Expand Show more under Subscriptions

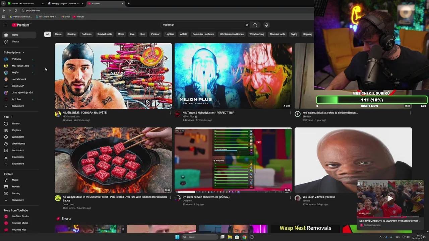tap(19, 106)
